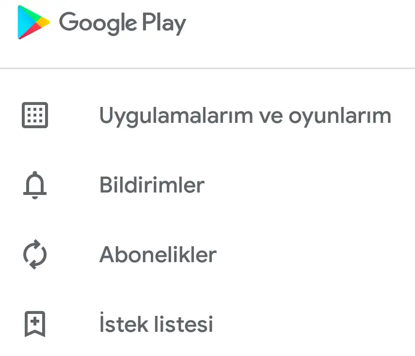
Task: Click the Google Play triangle logo
Action: [x=33, y=22]
